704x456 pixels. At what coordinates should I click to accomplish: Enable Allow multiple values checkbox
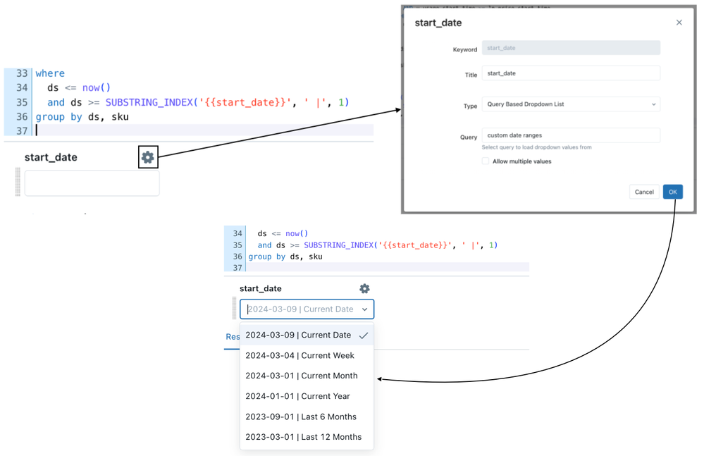(486, 161)
